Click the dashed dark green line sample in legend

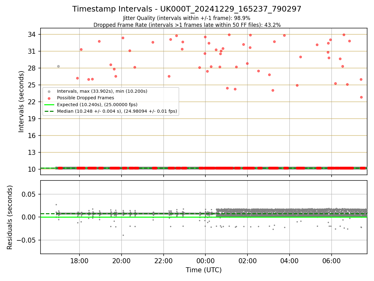click(49, 111)
